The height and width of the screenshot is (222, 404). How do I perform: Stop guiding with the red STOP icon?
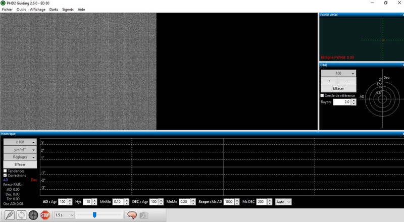point(45,215)
